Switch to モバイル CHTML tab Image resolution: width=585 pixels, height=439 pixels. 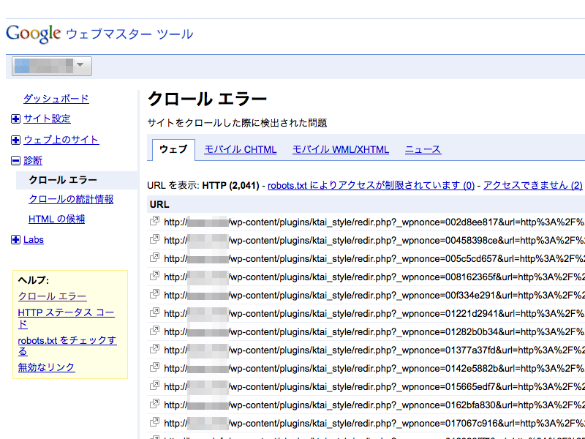241,149
